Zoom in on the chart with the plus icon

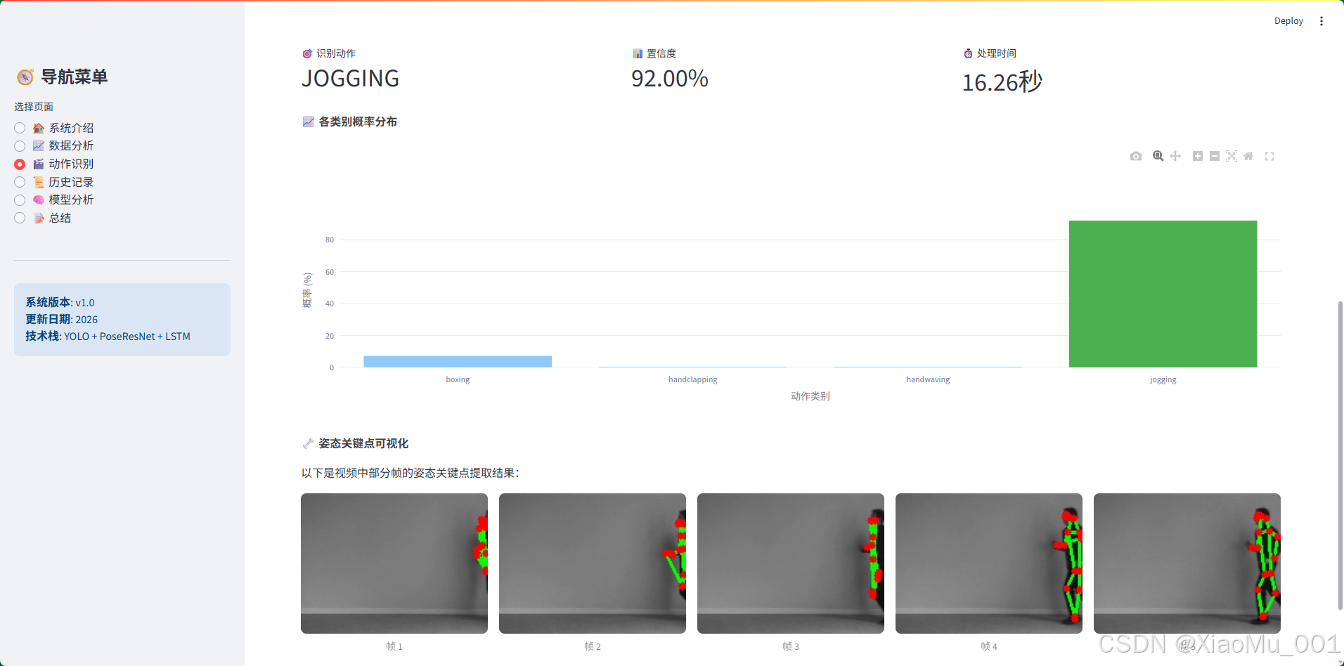1197,156
